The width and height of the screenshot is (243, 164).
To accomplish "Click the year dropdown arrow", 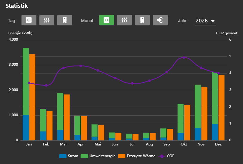I will click(213, 21).
